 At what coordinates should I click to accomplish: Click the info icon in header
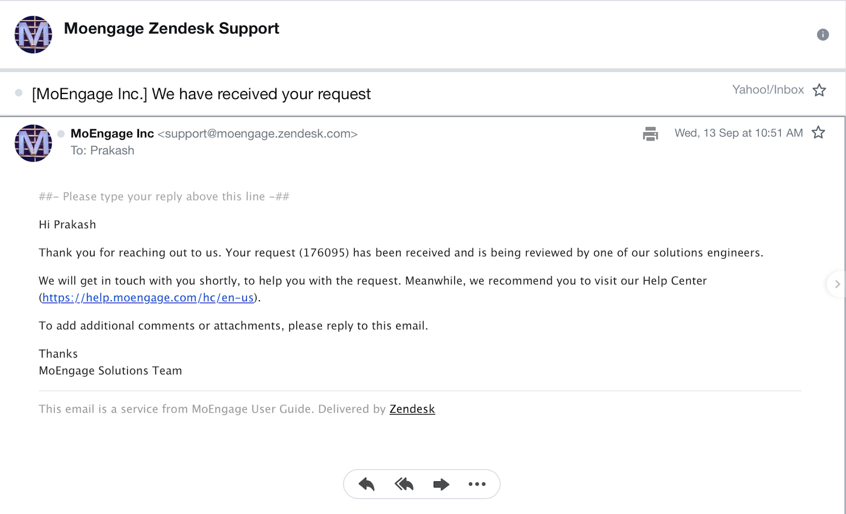click(823, 35)
